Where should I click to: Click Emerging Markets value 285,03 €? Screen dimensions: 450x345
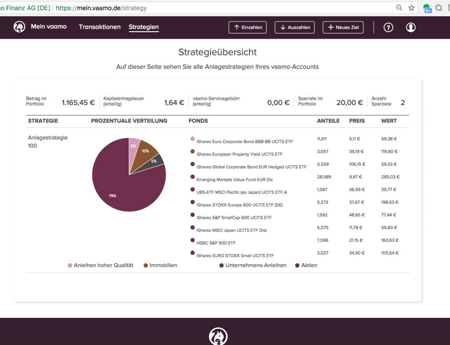[390, 177]
